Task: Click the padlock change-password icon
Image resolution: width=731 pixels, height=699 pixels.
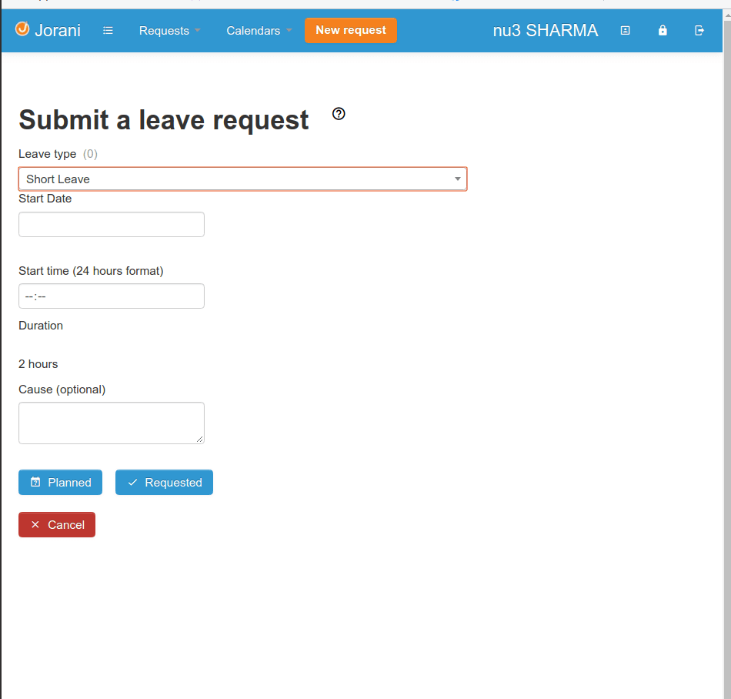Action: coord(663,31)
